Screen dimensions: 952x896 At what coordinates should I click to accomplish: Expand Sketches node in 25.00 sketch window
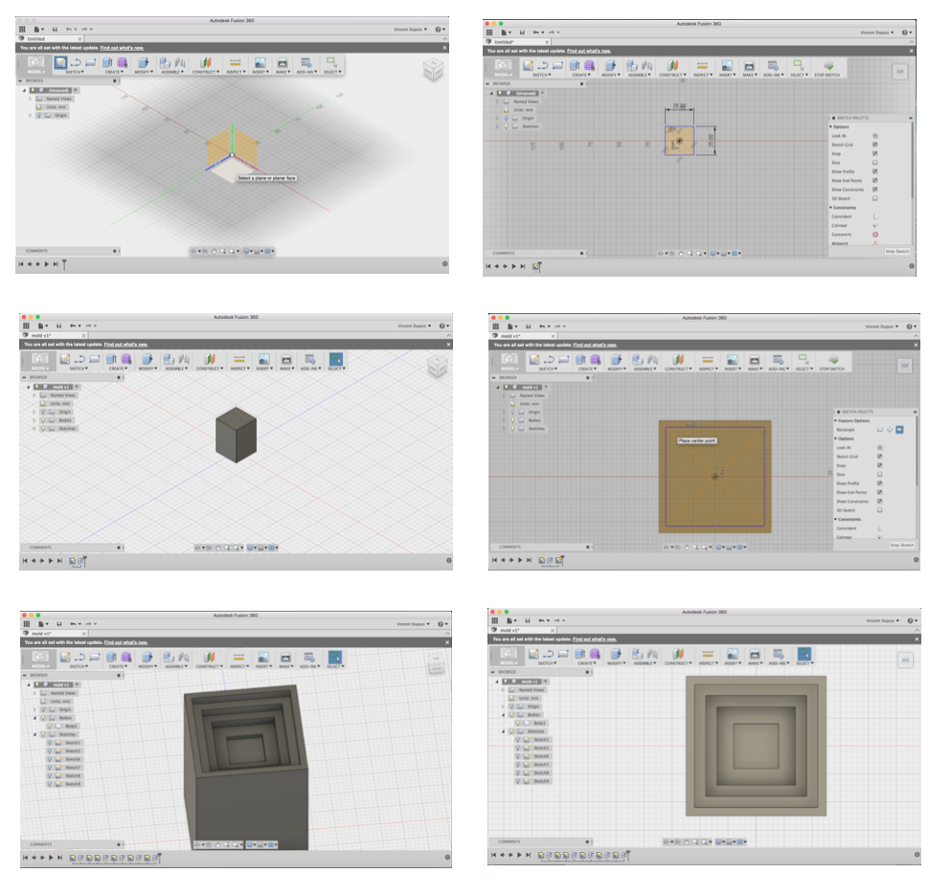pyautogui.click(x=497, y=126)
